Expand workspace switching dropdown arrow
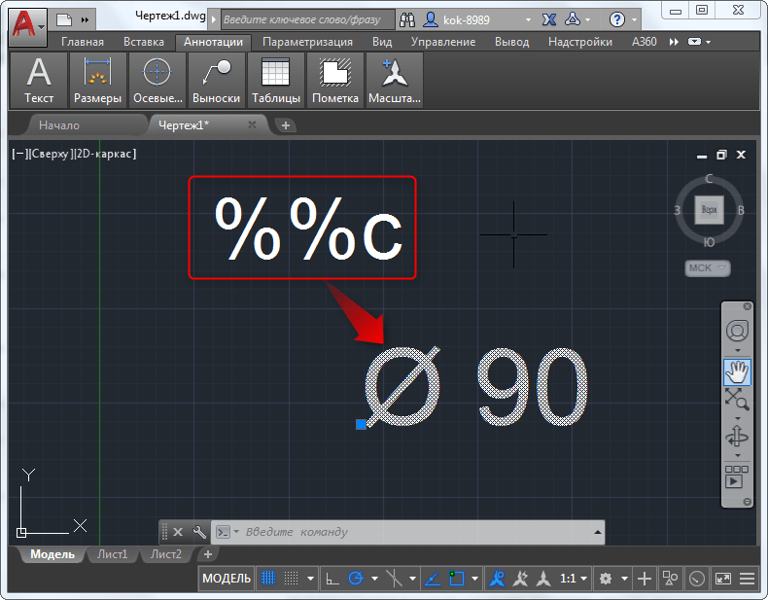The width and height of the screenshot is (768, 600). 624,579
